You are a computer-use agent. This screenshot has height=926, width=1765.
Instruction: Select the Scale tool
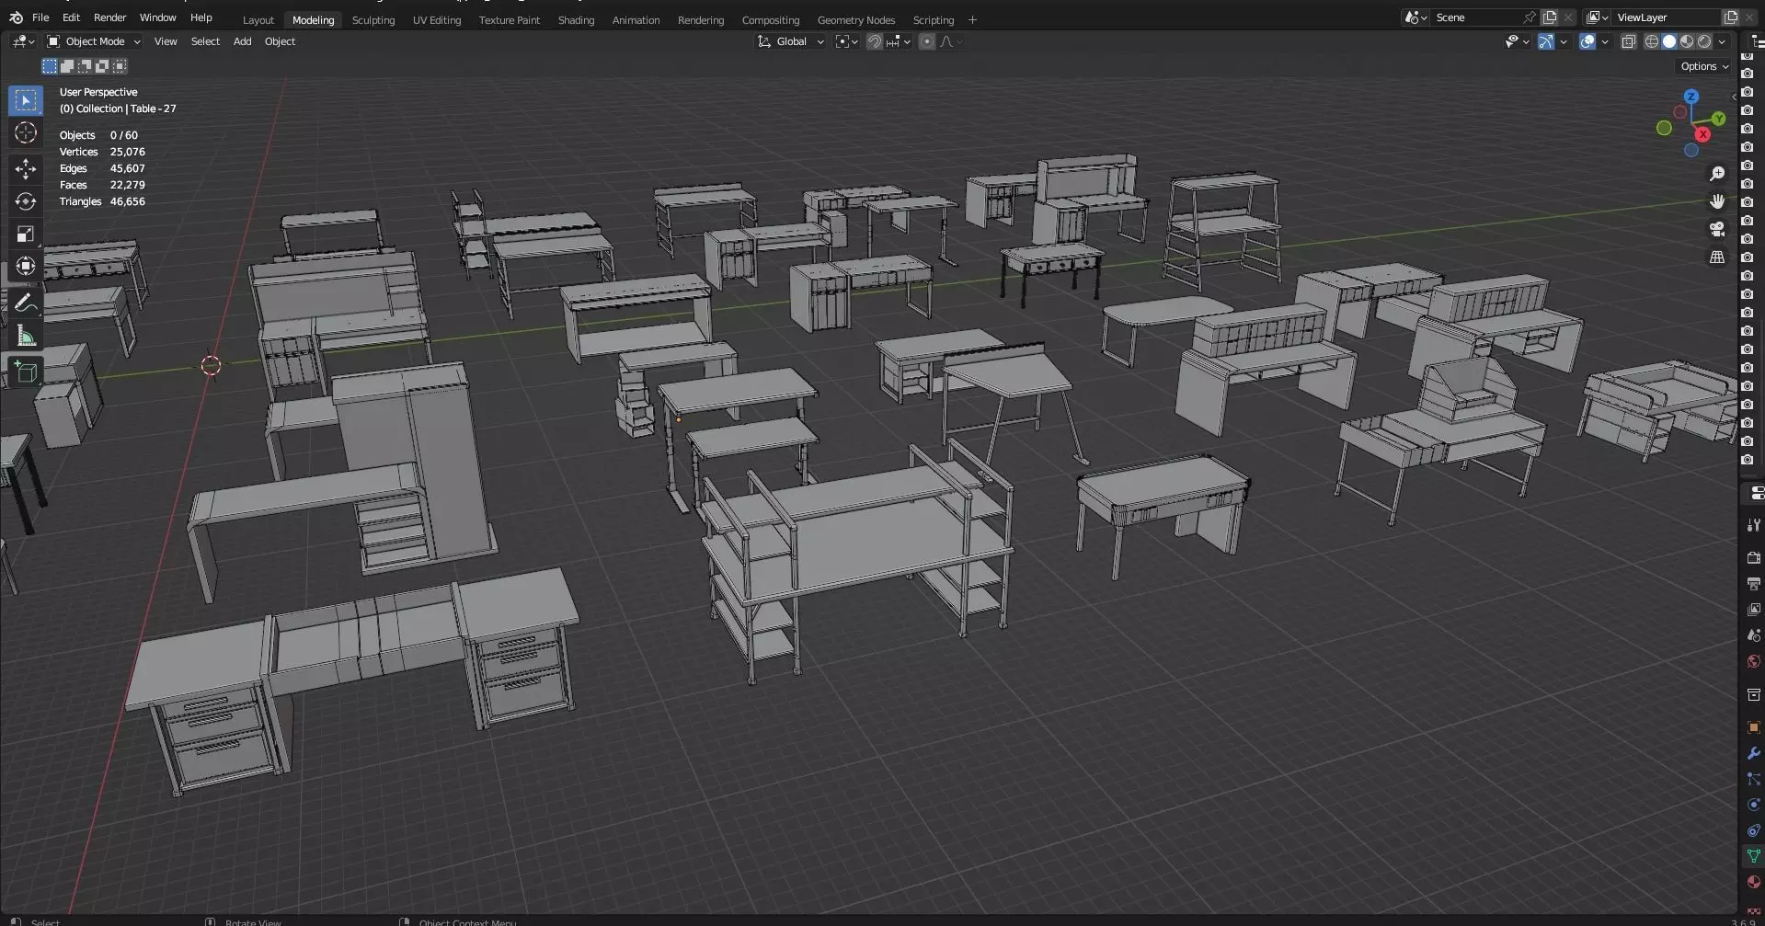click(26, 234)
